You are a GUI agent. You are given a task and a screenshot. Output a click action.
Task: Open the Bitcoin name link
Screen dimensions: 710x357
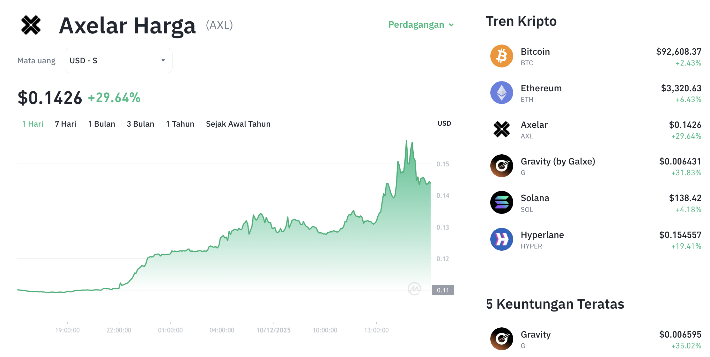[535, 52]
